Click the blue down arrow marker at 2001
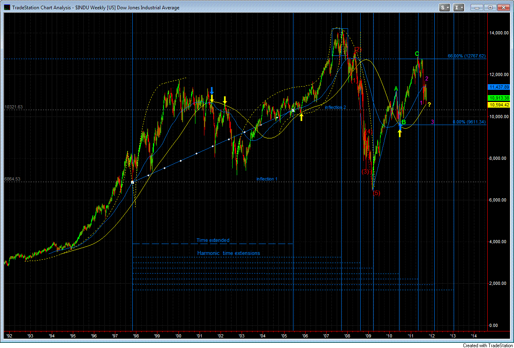Viewport: 514px width, 348px height. pyautogui.click(x=212, y=90)
